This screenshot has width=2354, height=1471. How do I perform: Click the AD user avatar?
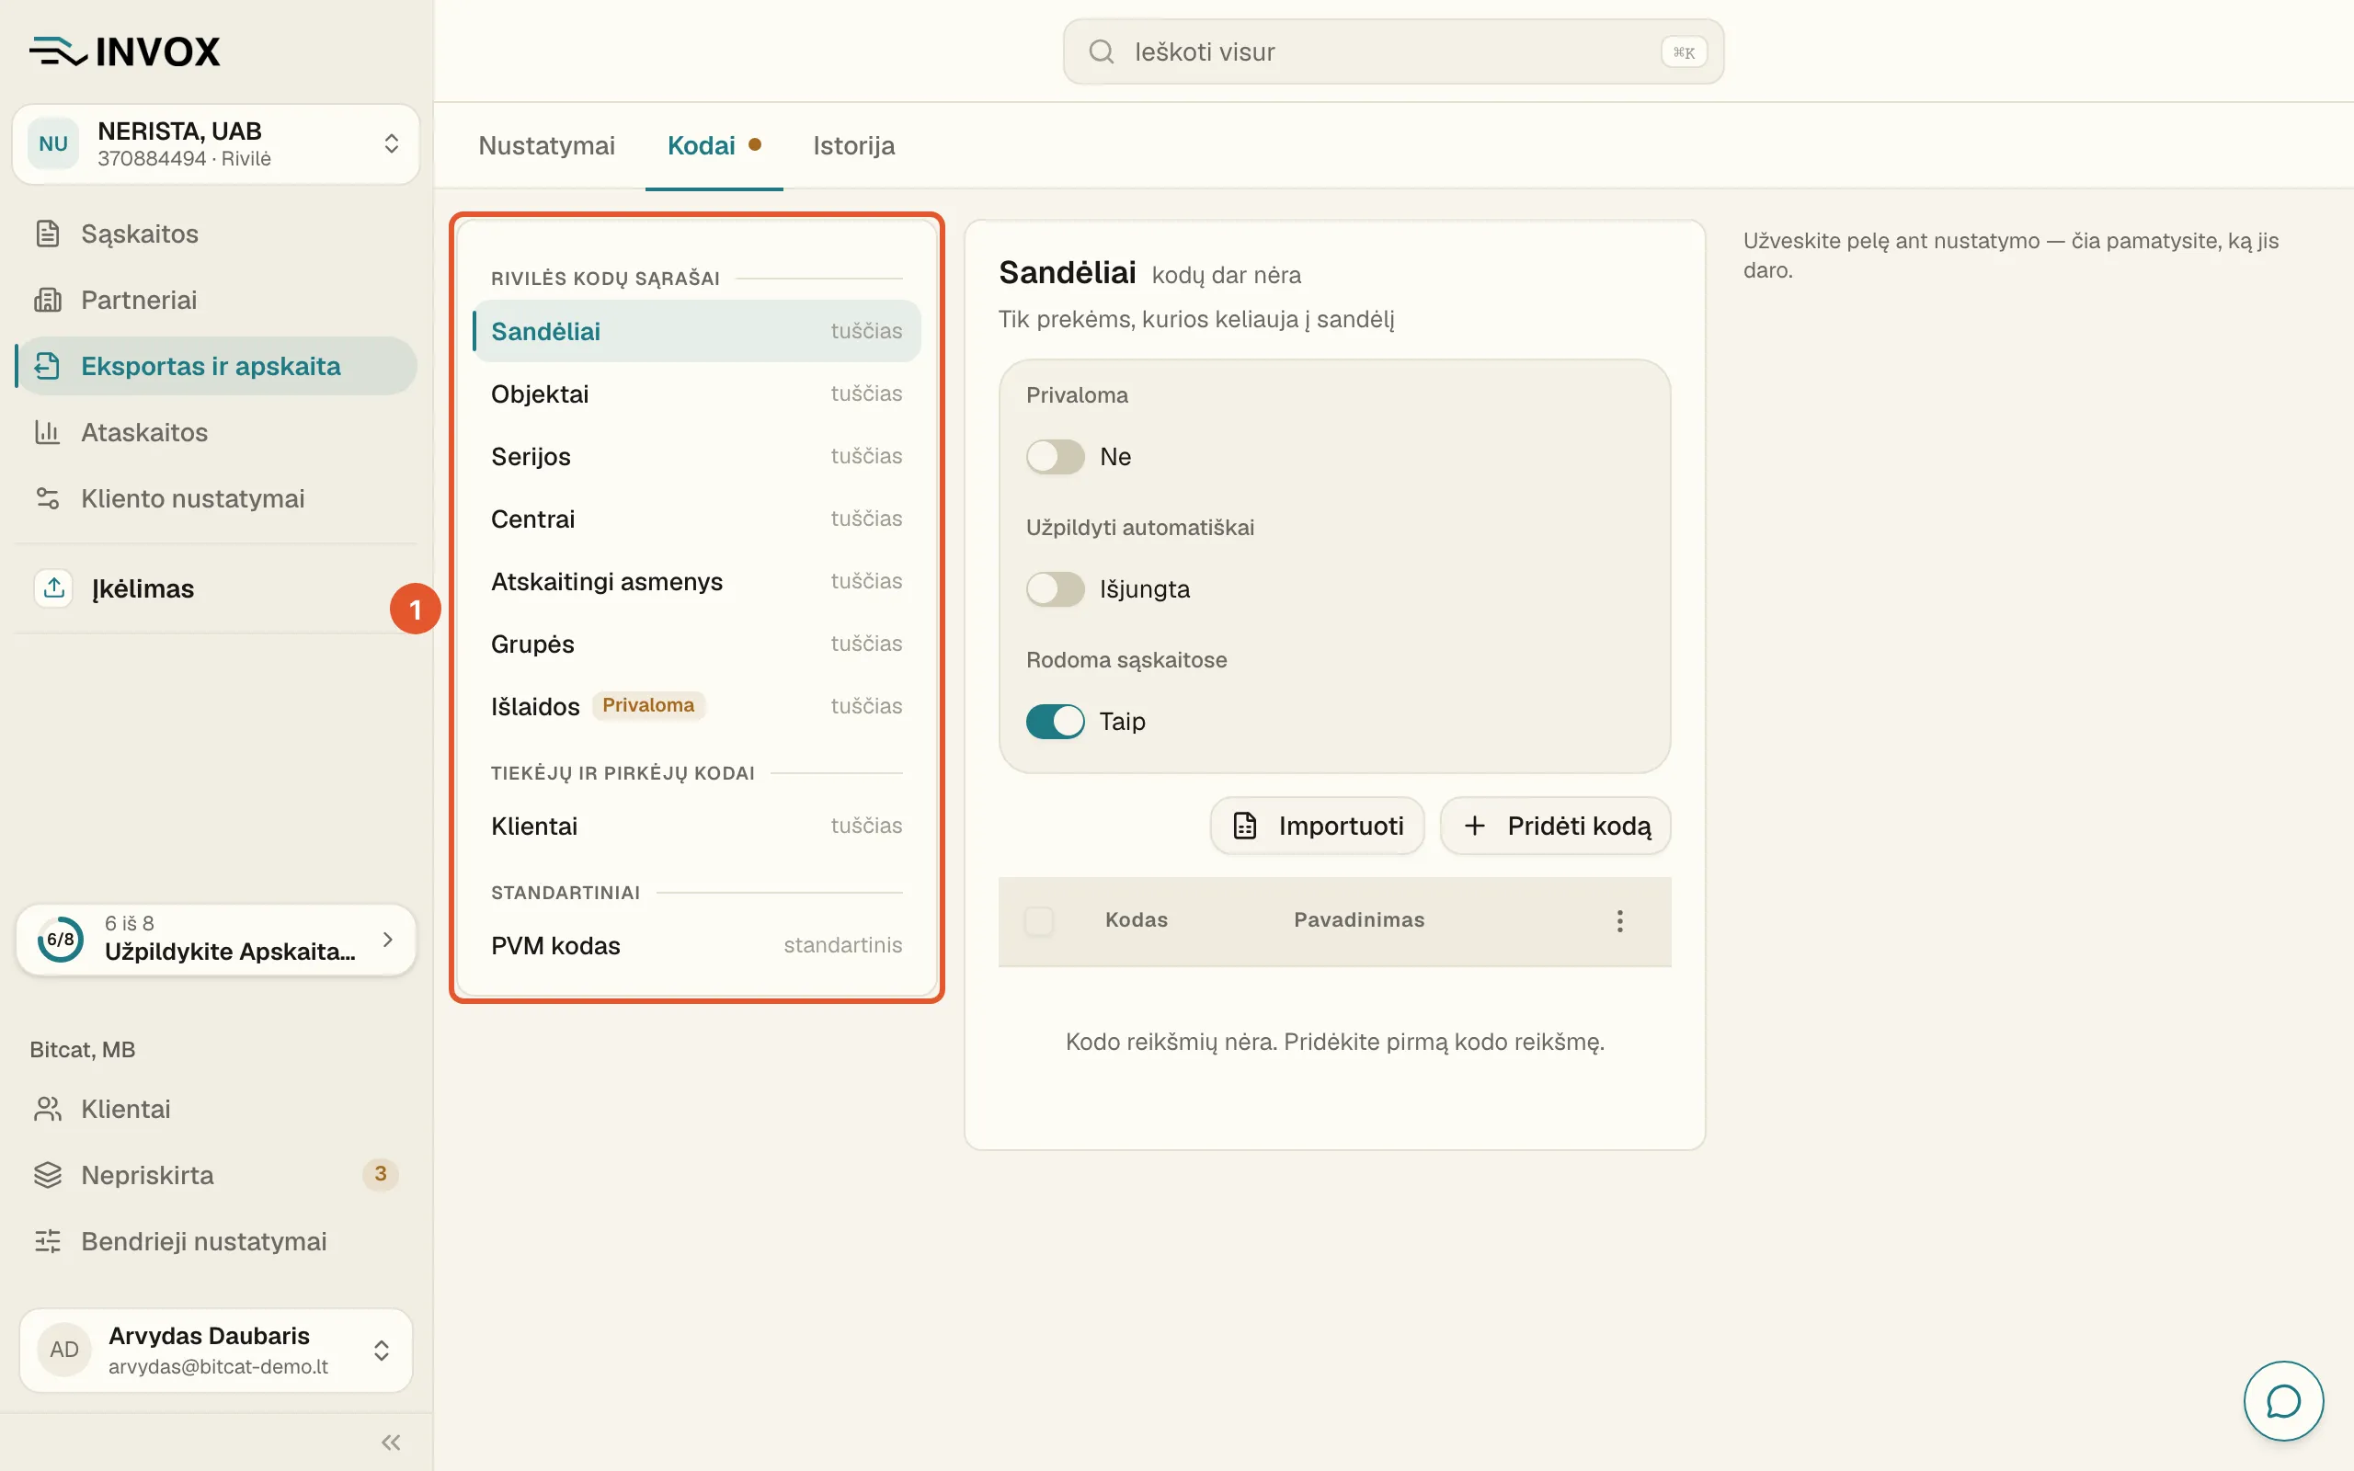coord(64,1350)
